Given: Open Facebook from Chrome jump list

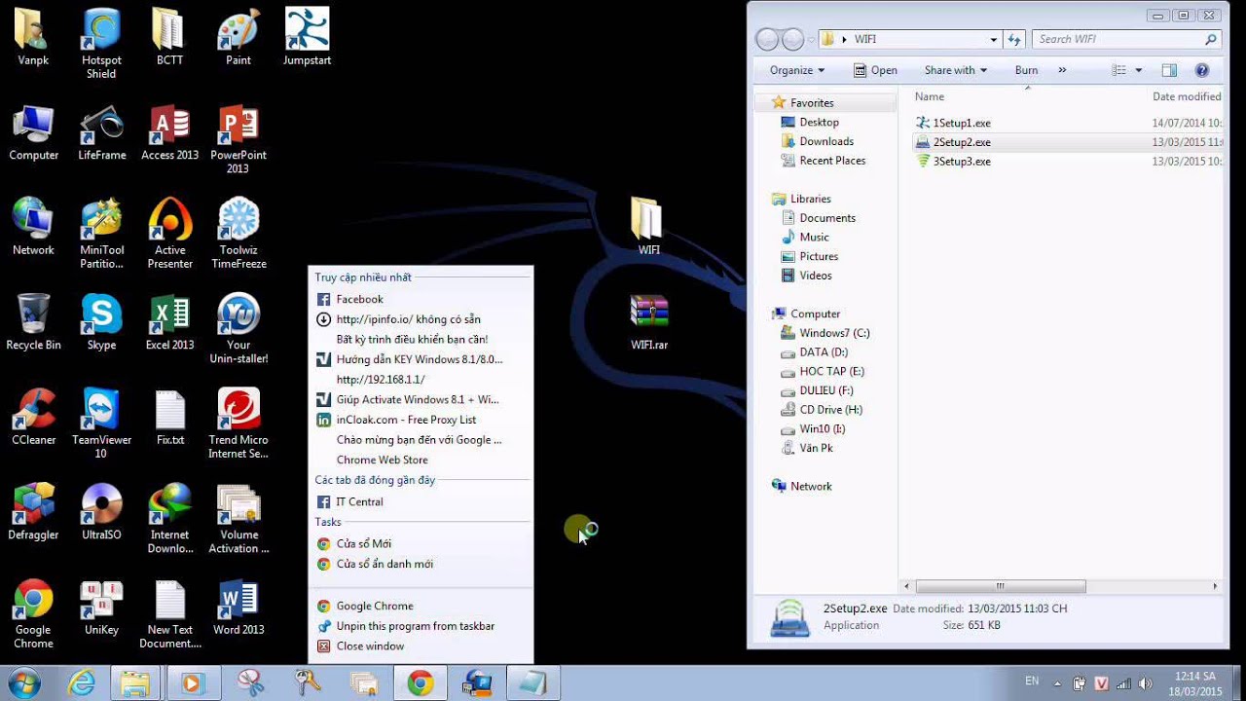Looking at the screenshot, I should (421, 299).
